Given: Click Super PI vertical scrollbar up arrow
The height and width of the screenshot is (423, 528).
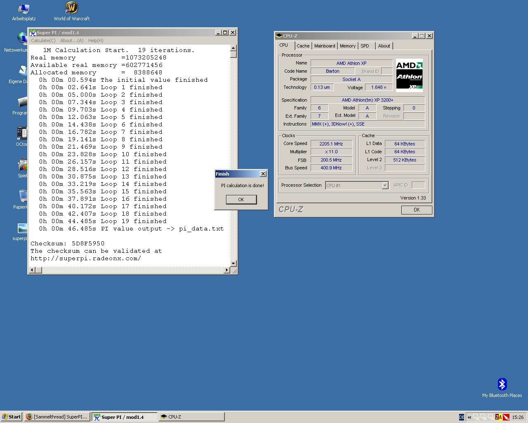Looking at the screenshot, I should click(233, 48).
